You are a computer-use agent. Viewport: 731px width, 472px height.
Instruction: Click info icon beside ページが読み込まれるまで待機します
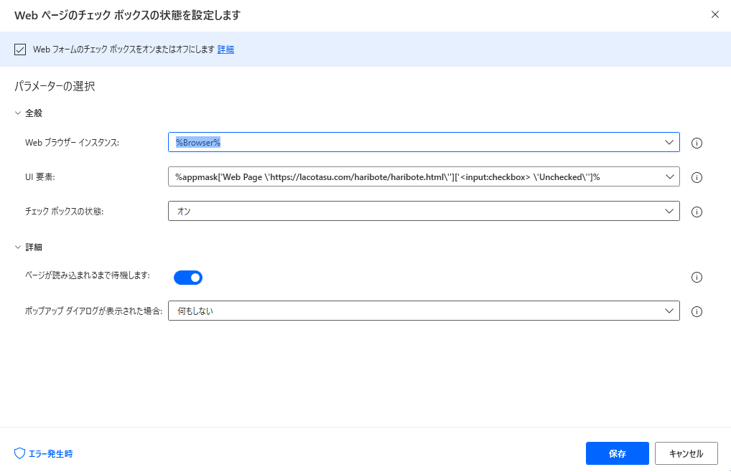click(697, 278)
